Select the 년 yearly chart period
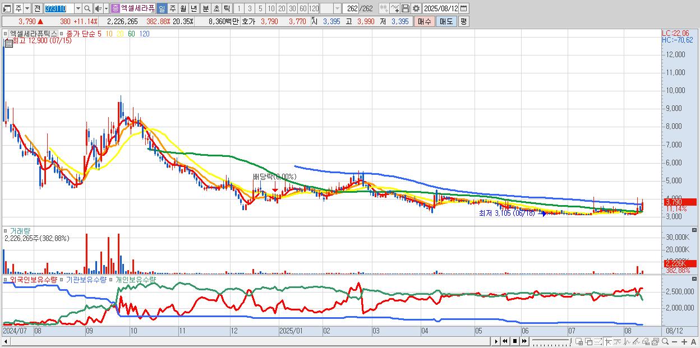The height and width of the screenshot is (348, 700). click(194, 8)
